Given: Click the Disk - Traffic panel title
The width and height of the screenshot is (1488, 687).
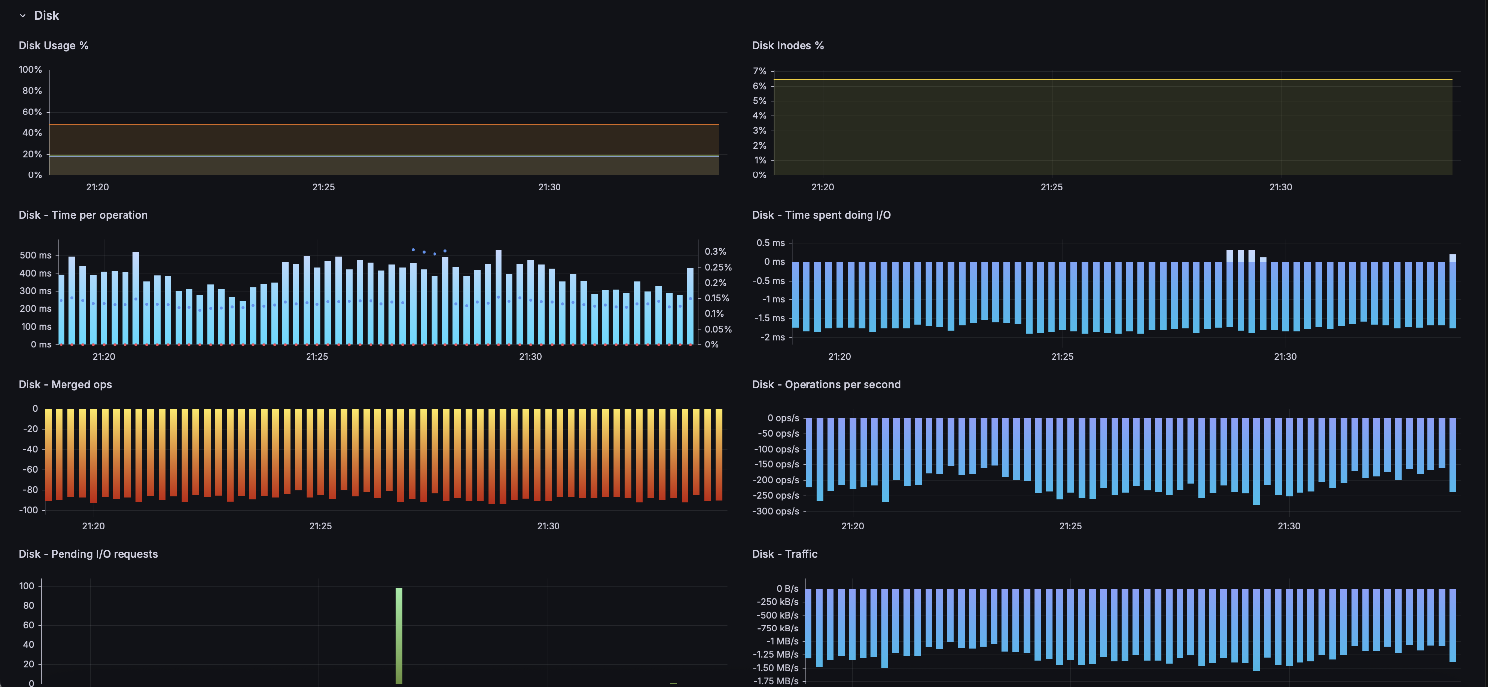Looking at the screenshot, I should tap(785, 554).
